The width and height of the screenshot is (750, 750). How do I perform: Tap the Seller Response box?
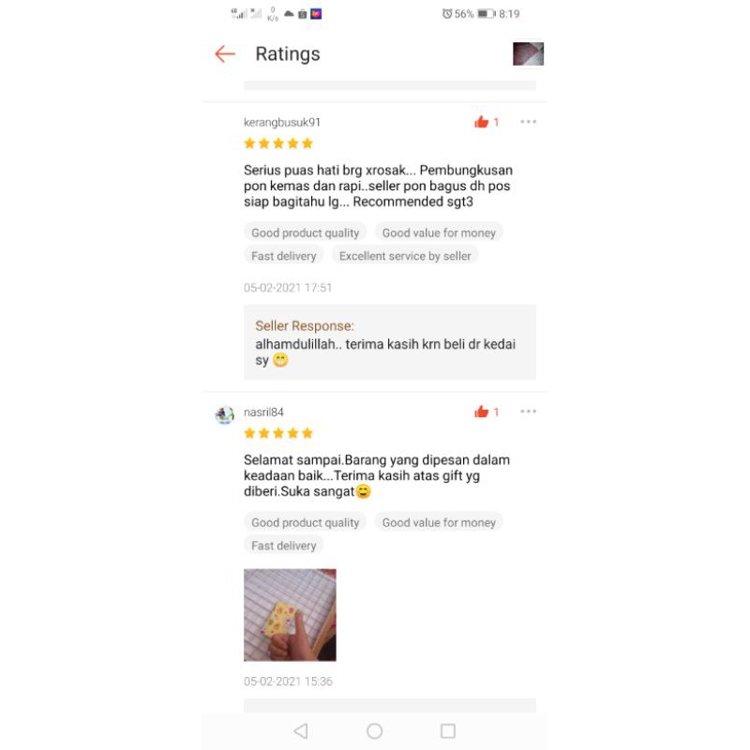tap(390, 342)
